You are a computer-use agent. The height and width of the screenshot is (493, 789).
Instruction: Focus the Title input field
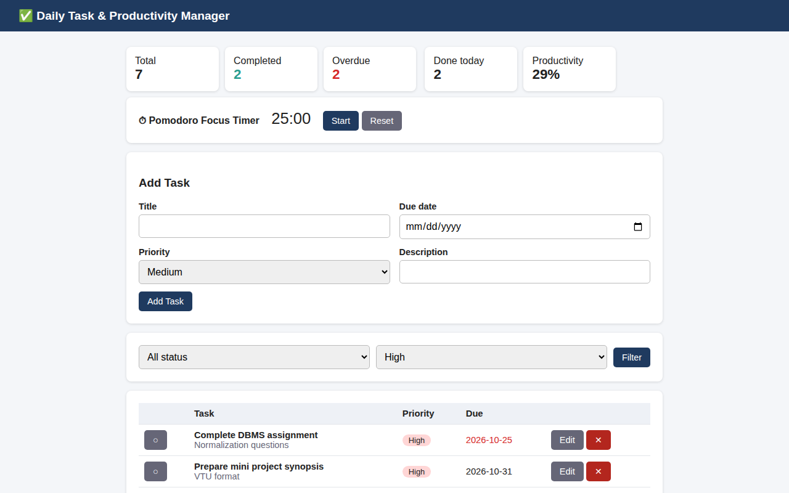click(x=264, y=226)
